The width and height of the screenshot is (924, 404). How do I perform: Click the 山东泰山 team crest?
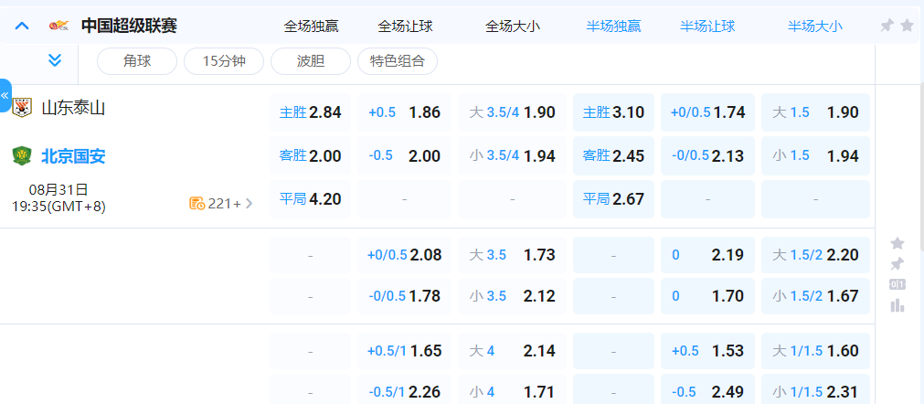tap(22, 109)
